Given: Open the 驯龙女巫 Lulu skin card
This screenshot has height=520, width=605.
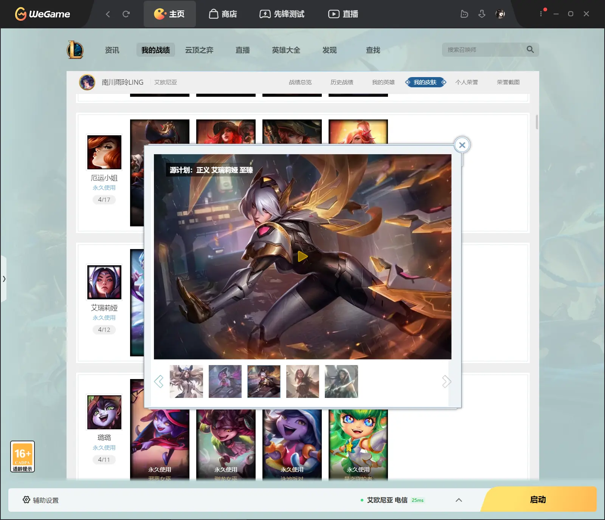Looking at the screenshot, I should 226,444.
